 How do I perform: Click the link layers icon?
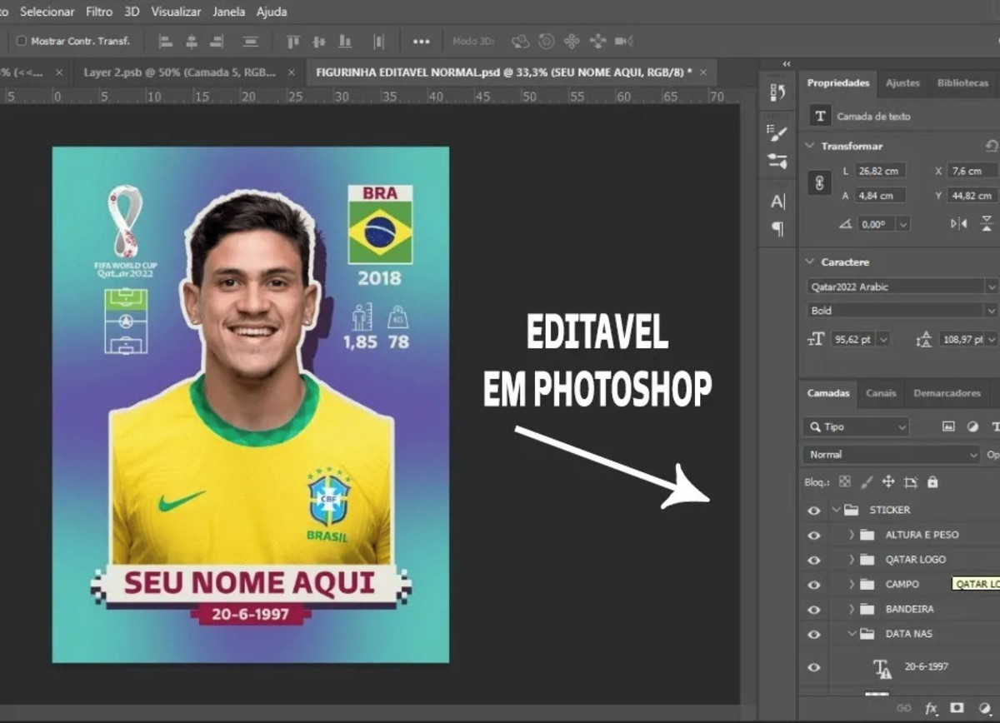[x=903, y=708]
